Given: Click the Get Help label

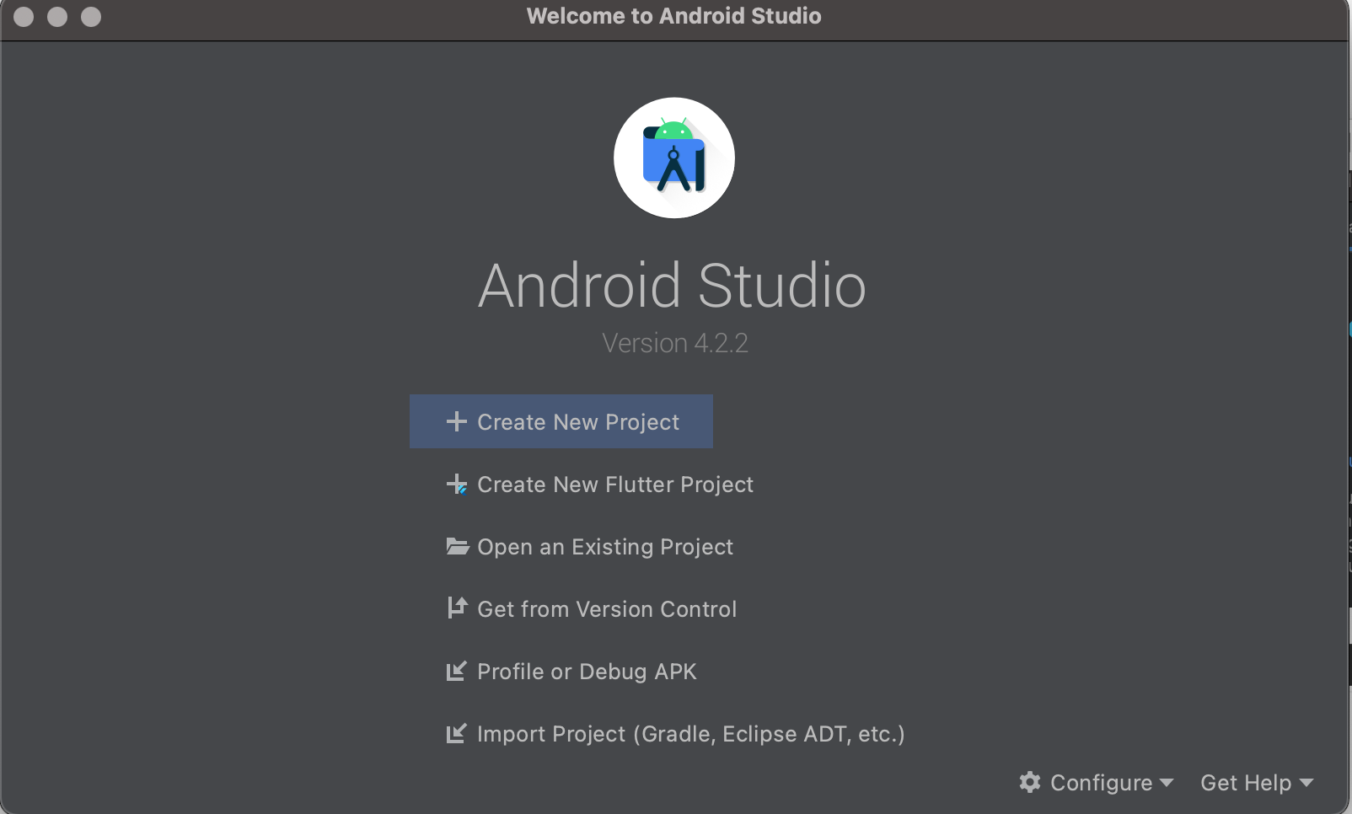Looking at the screenshot, I should tap(1246, 783).
